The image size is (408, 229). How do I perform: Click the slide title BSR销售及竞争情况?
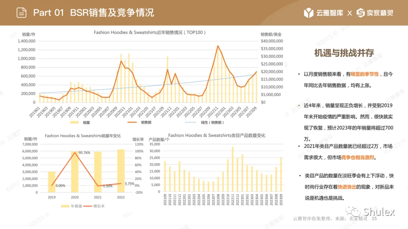112,13
